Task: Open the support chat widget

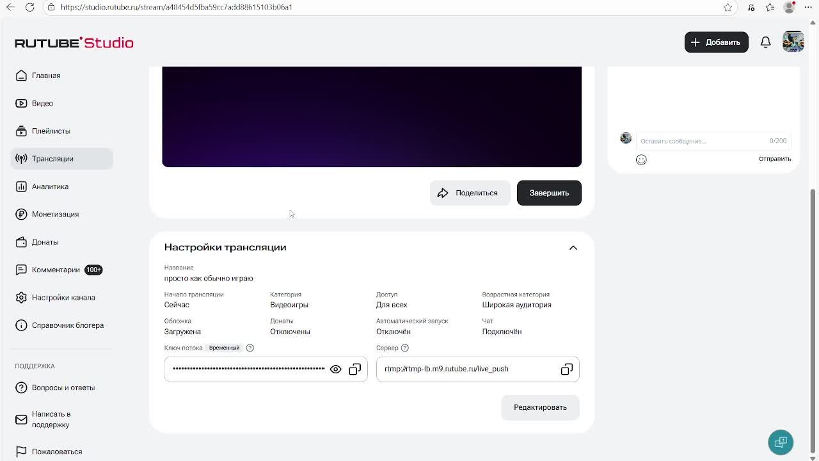Action: (x=780, y=442)
